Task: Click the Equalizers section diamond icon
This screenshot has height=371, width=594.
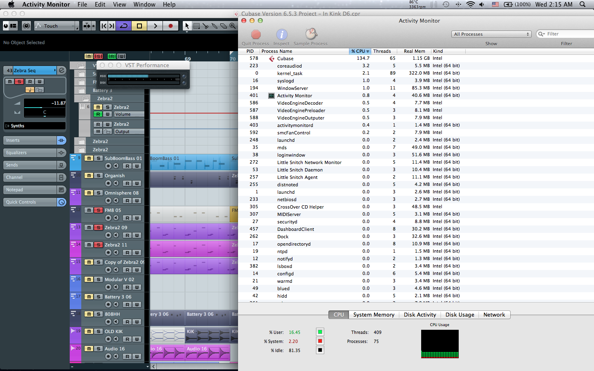Action: coord(61,153)
